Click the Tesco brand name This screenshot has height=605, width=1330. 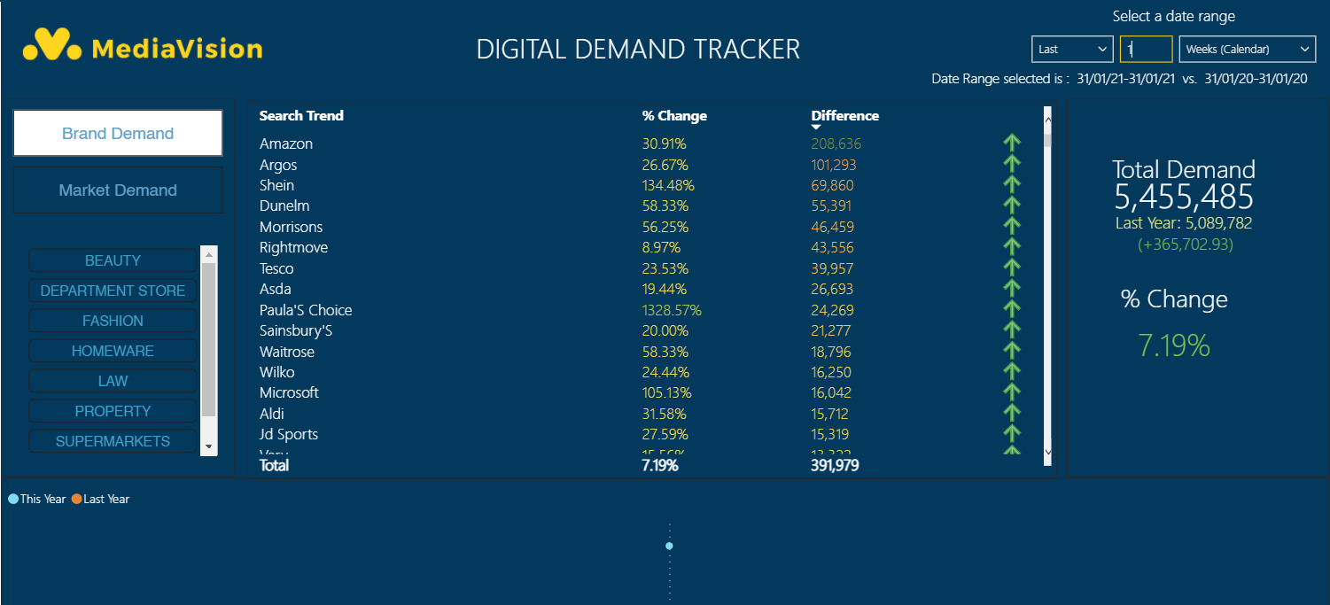[276, 268]
